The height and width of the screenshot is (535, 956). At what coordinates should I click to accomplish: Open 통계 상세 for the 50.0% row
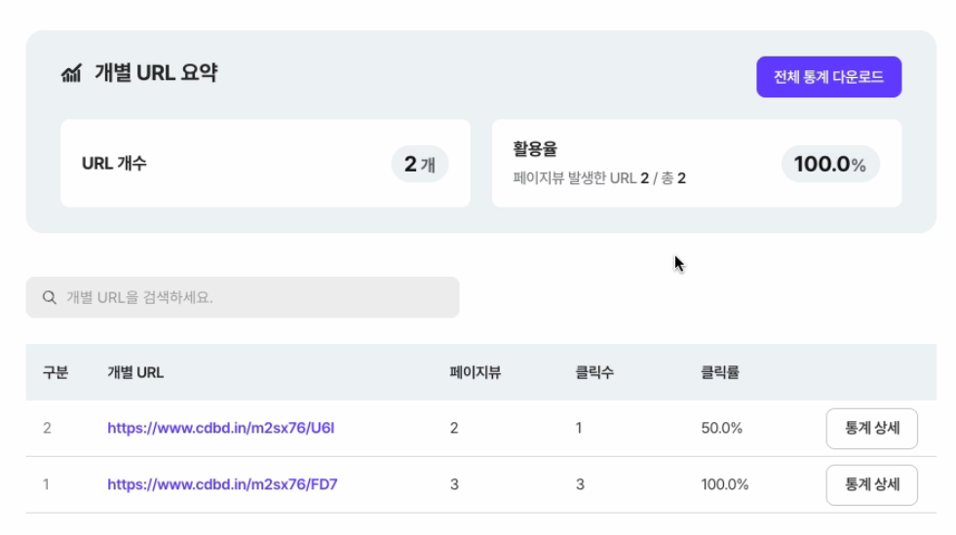[871, 428]
